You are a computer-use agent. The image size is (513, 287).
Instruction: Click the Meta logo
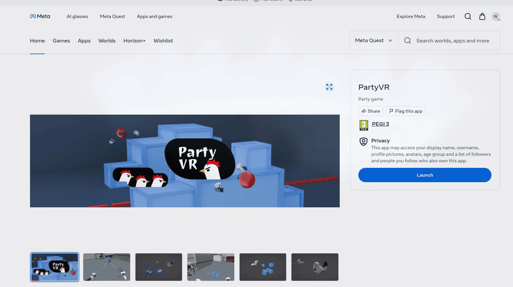tap(40, 16)
